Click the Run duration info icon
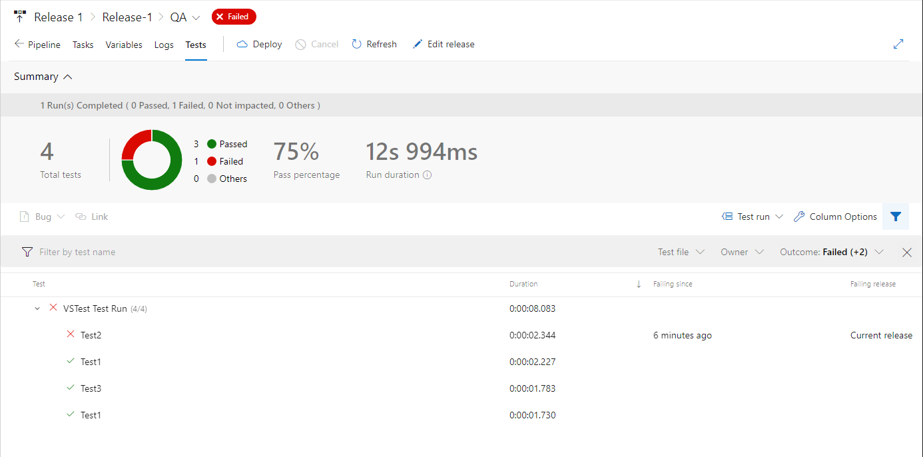The image size is (923, 457). (x=428, y=175)
